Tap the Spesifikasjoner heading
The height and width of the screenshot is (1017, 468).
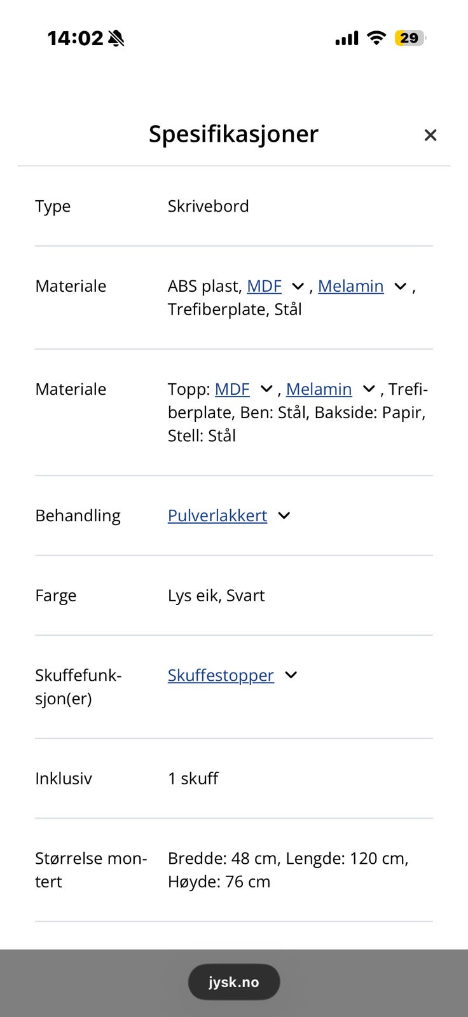[233, 134]
